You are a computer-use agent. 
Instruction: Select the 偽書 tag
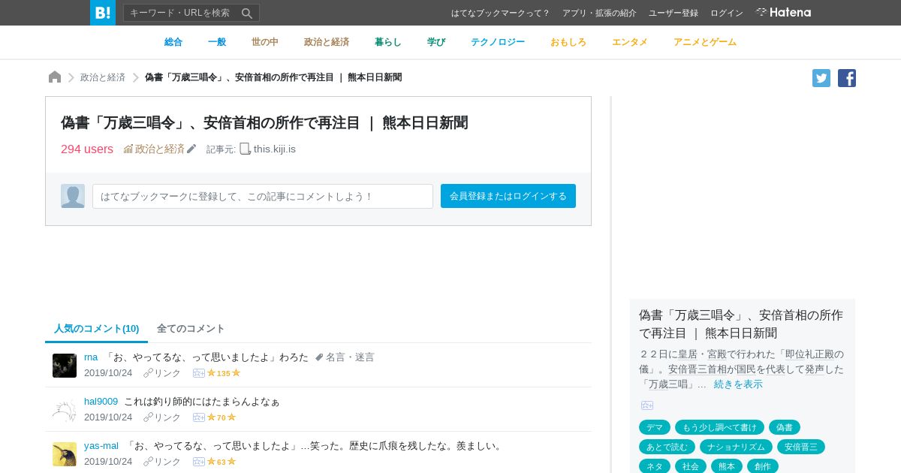pyautogui.click(x=785, y=427)
